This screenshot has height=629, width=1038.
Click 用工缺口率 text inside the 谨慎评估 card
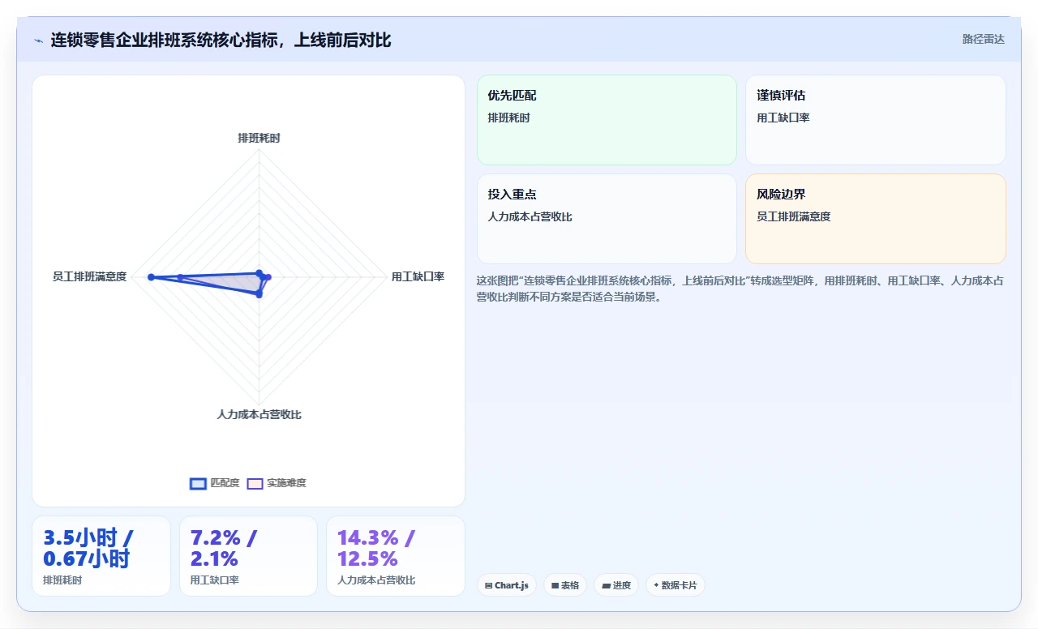(x=783, y=118)
